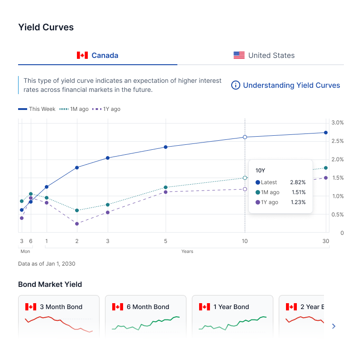The height and width of the screenshot is (362, 362).
Task: Open the 3 Month Bond card
Action: [x=59, y=316]
